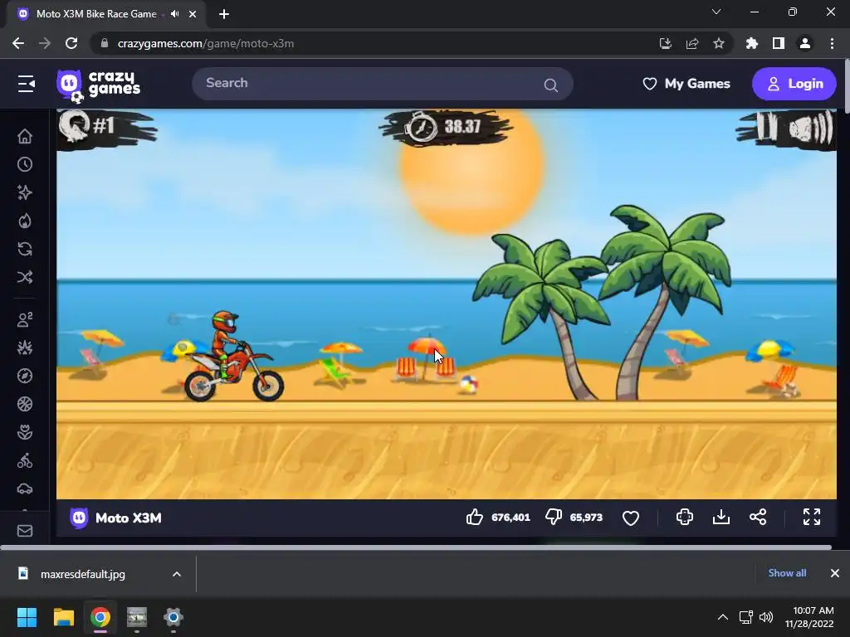Open 2 Player games category

coord(25,319)
